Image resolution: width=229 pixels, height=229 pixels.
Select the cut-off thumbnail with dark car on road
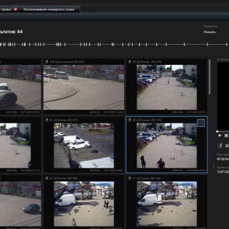pyautogui.click(x=20, y=204)
